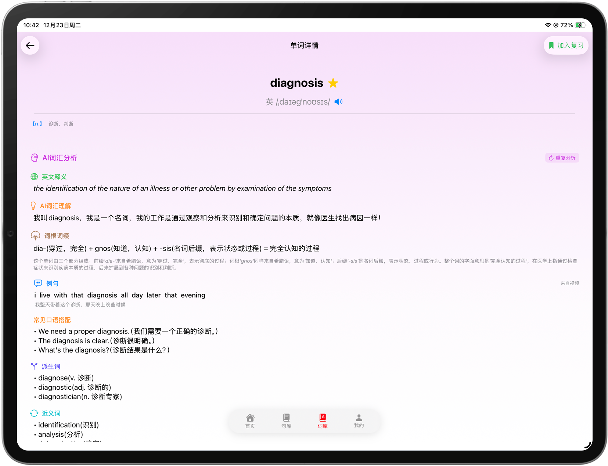Click the lightbulb icon next to AI词汇理解
This screenshot has width=608, height=466.
(x=34, y=206)
